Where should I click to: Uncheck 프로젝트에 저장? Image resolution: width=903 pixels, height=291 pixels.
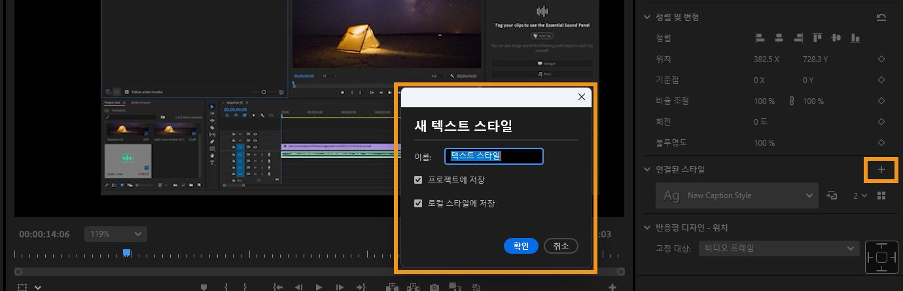(x=419, y=180)
